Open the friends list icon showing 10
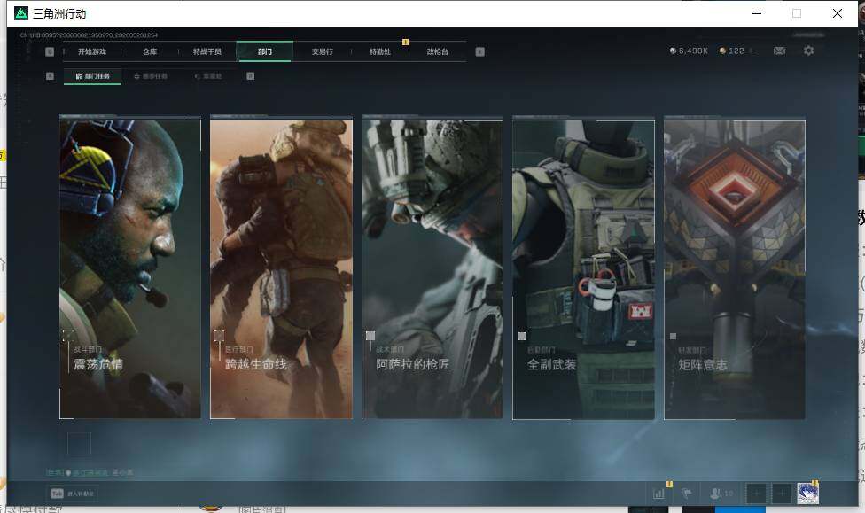865x513 pixels. (x=721, y=494)
